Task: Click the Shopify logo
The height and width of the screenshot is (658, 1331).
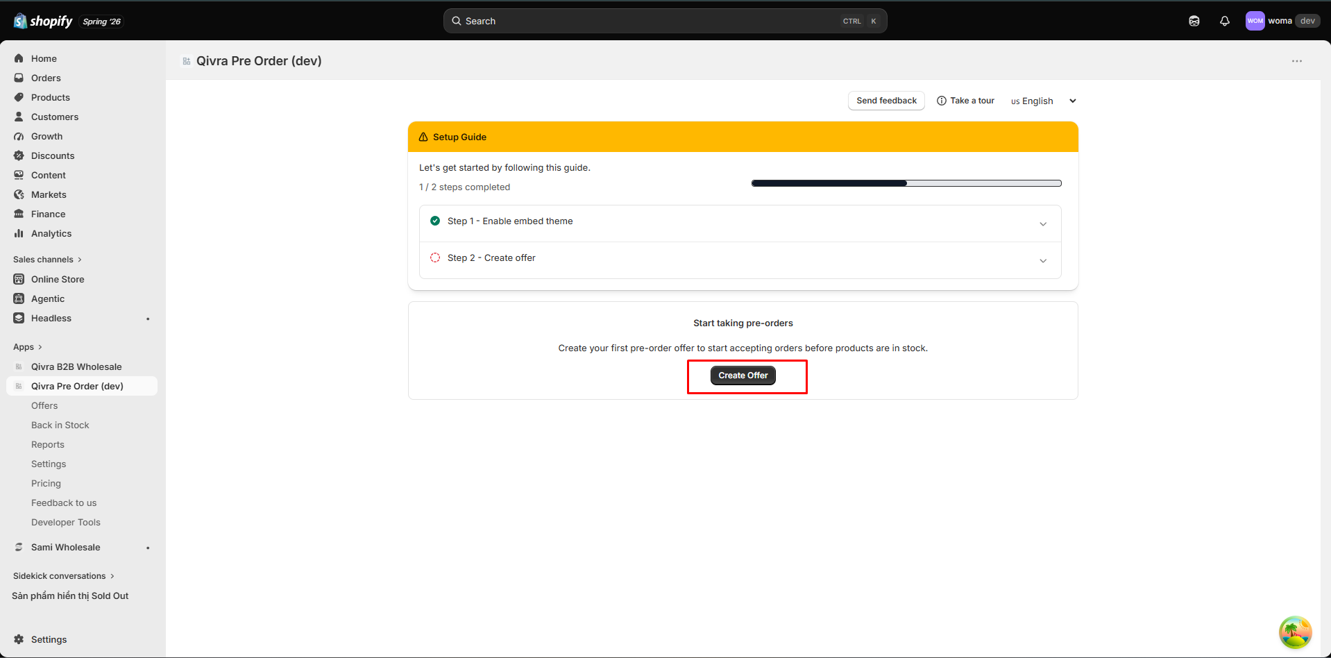Action: tap(43, 21)
